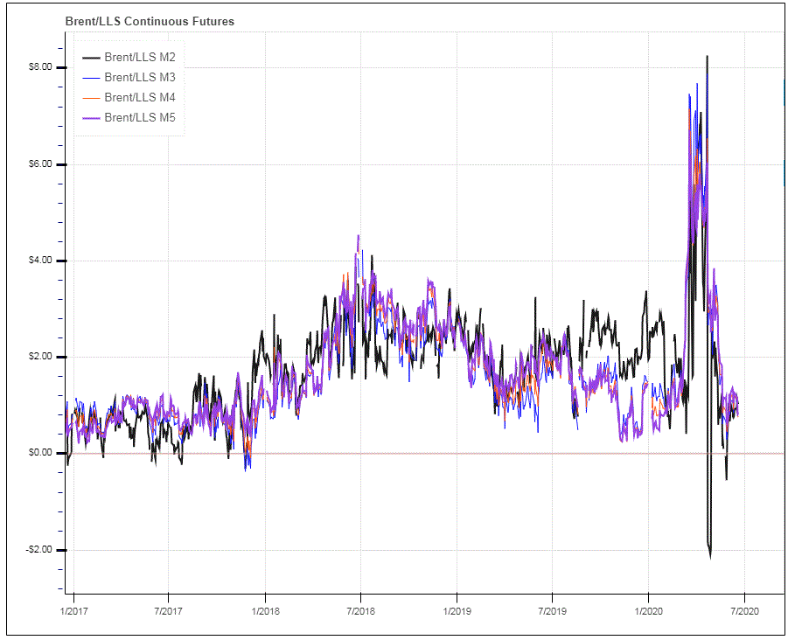This screenshot has height=640, width=788.
Task: Click the blue M3 legend line swatch
Action: pos(92,78)
